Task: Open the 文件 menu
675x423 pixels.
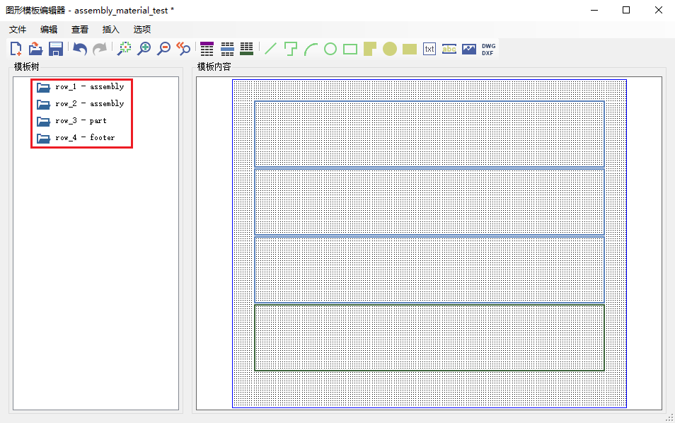Action: click(x=18, y=29)
